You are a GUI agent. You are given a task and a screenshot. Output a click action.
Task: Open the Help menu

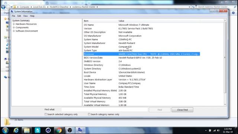(x=32, y=16)
